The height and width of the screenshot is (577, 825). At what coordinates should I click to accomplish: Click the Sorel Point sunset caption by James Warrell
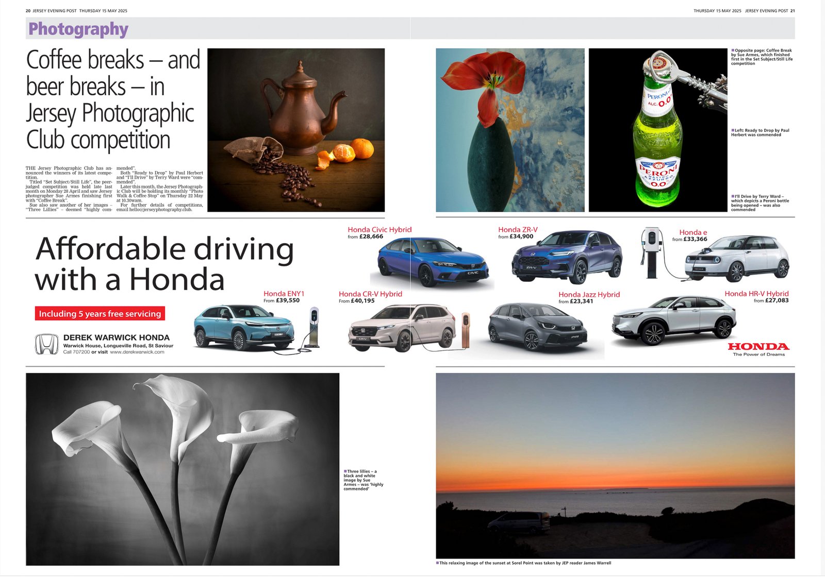pyautogui.click(x=523, y=563)
